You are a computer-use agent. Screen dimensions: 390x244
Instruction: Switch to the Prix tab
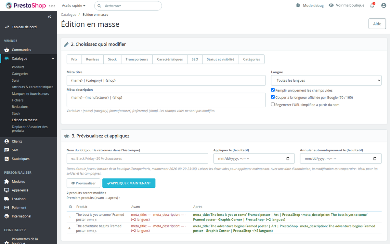(x=74, y=59)
